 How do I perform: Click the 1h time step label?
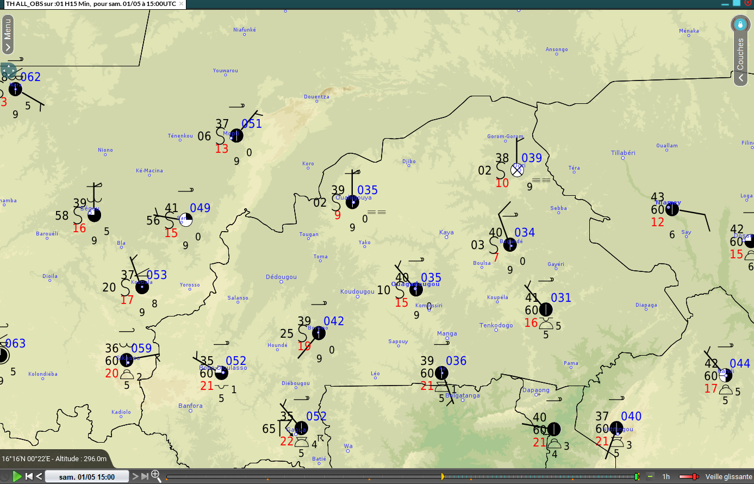tap(666, 477)
